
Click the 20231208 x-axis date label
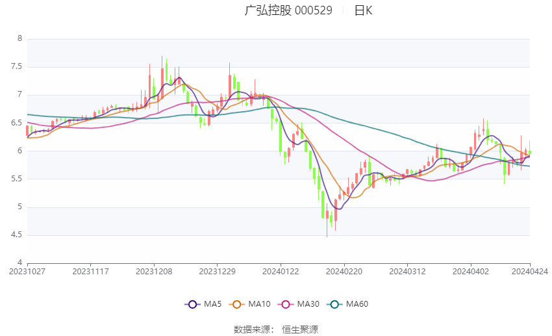(154, 272)
